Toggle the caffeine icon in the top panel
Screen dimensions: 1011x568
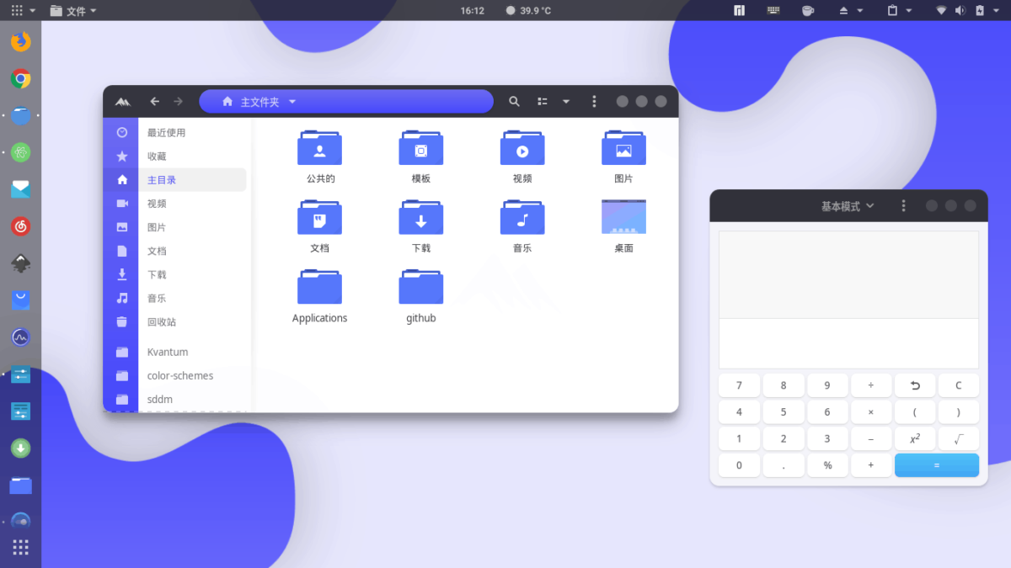(807, 10)
